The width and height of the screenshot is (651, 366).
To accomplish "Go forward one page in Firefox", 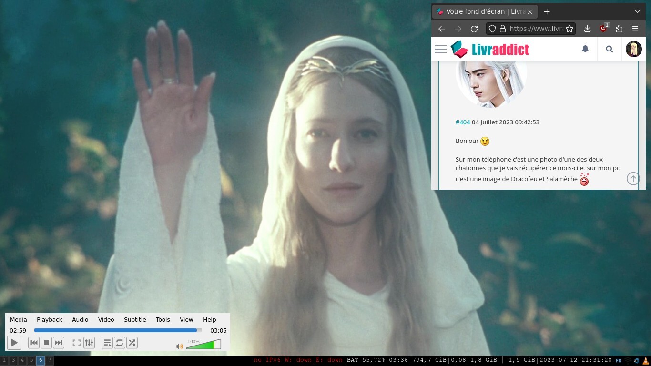I will 458,29.
